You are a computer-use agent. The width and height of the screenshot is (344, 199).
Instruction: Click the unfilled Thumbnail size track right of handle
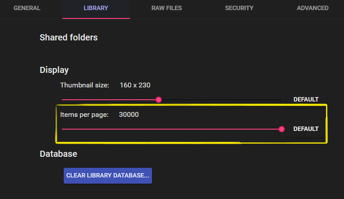coord(220,100)
